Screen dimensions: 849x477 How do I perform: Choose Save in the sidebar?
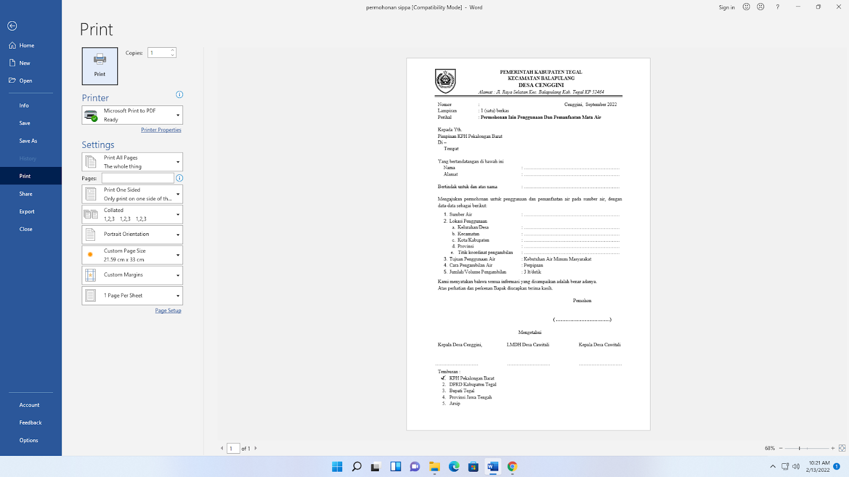tap(31, 123)
